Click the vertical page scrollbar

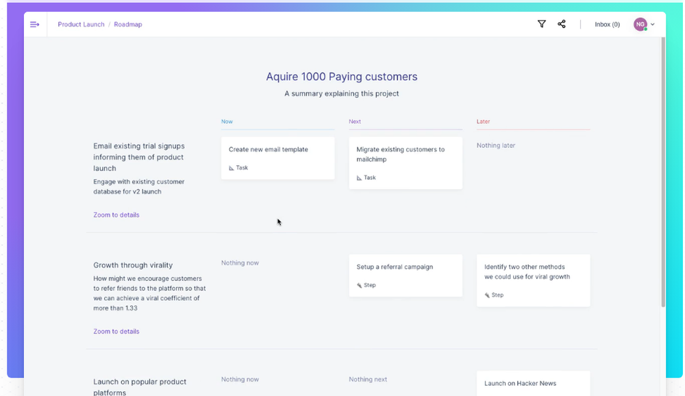(663, 171)
